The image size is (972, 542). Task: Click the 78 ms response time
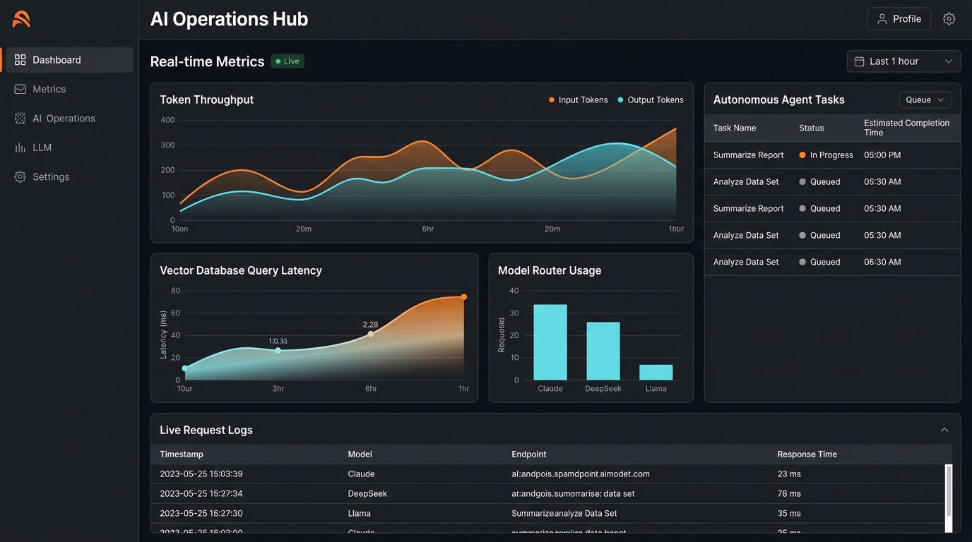789,494
